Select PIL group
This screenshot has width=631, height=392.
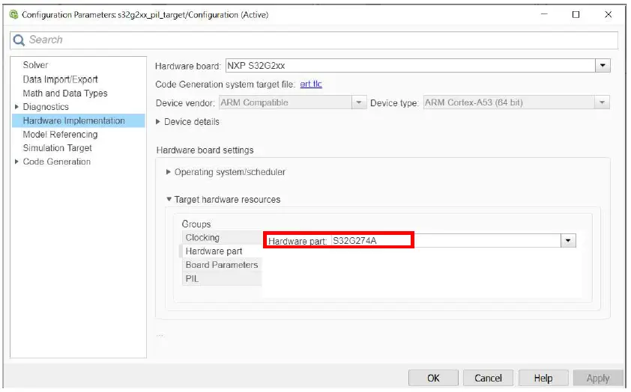[222, 279]
